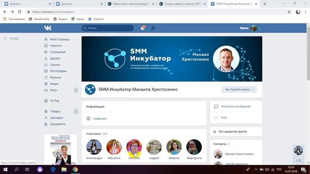310x174 pixels.
Task: Go back using Назад link
Action: 12,39
